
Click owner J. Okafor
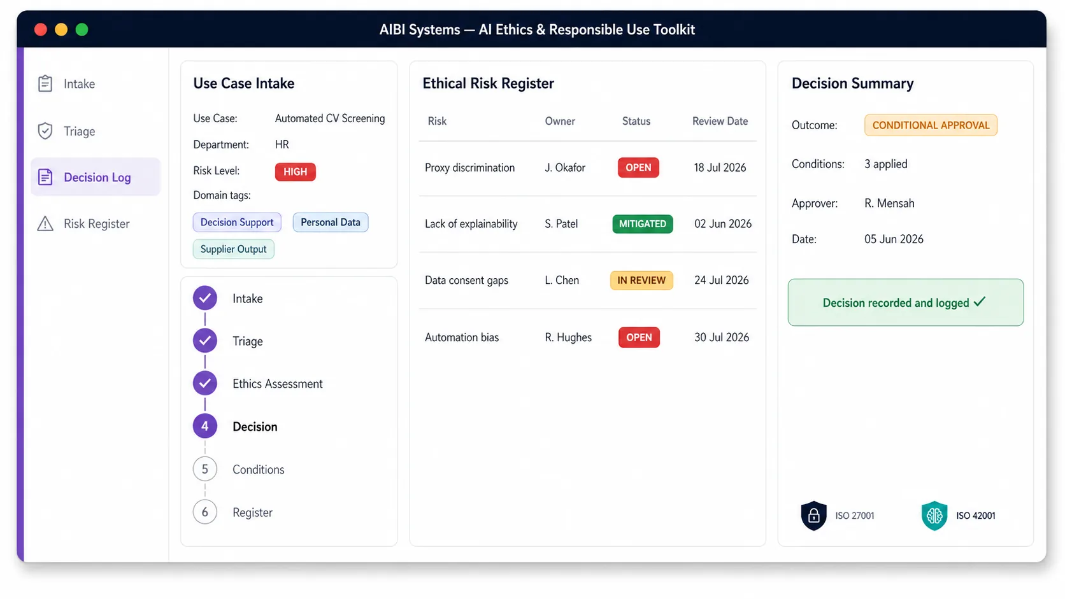point(565,167)
